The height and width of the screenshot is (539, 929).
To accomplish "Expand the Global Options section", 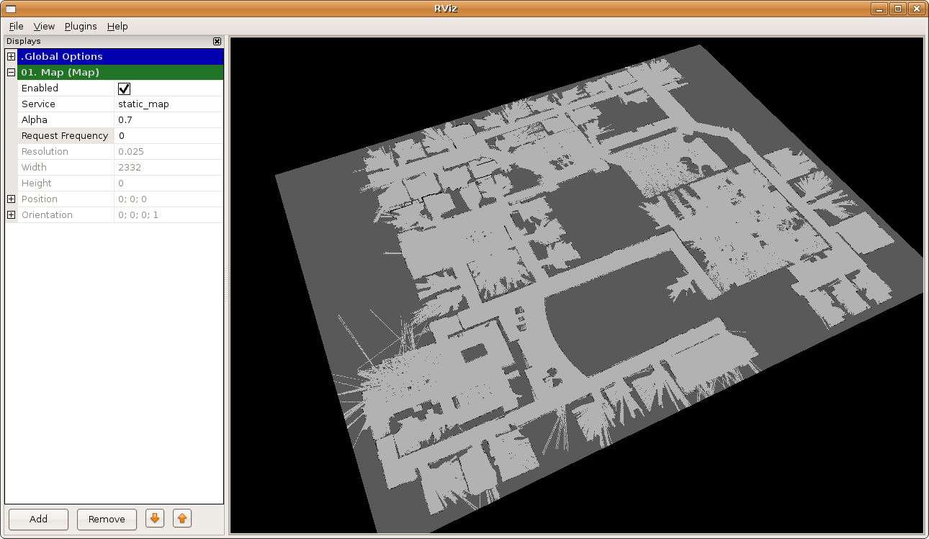I will pos(11,57).
